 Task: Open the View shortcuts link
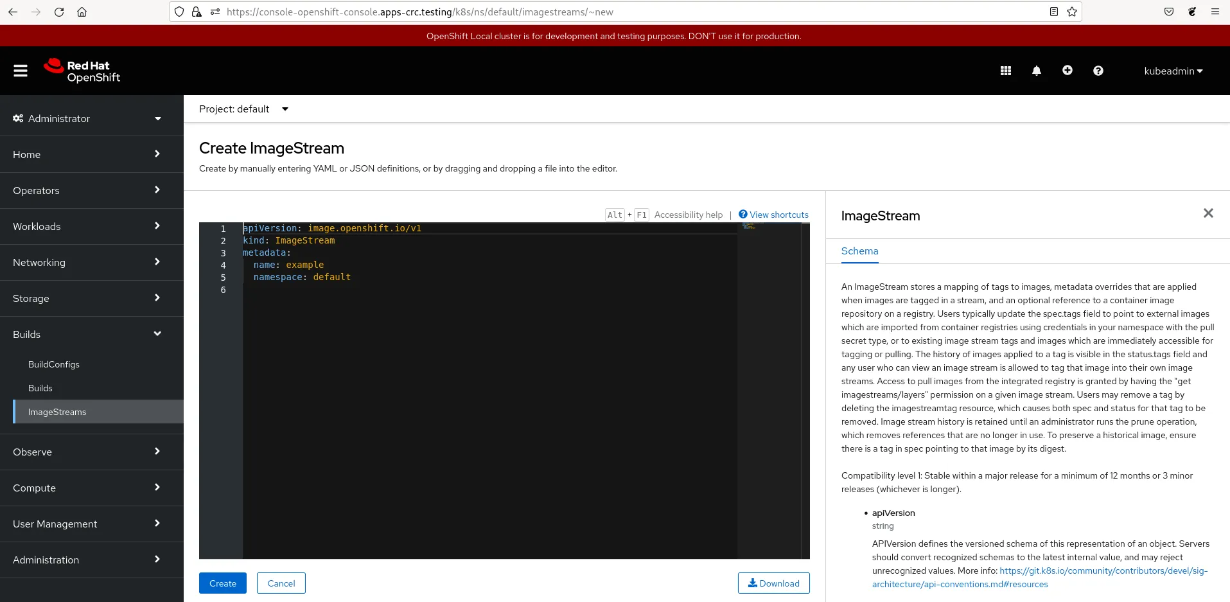pos(778,215)
